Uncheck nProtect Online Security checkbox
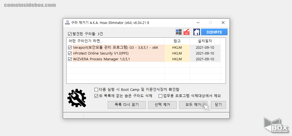 coord(70,53)
